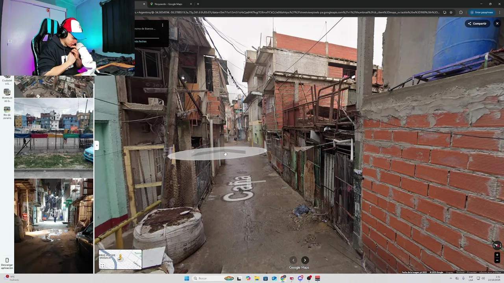The height and width of the screenshot is (283, 504).
Task: Open ESP LAA keyboard language selector
Action: click(x=471, y=278)
